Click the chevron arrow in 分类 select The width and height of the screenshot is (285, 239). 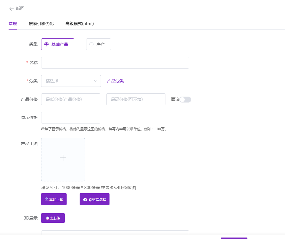pos(96,81)
